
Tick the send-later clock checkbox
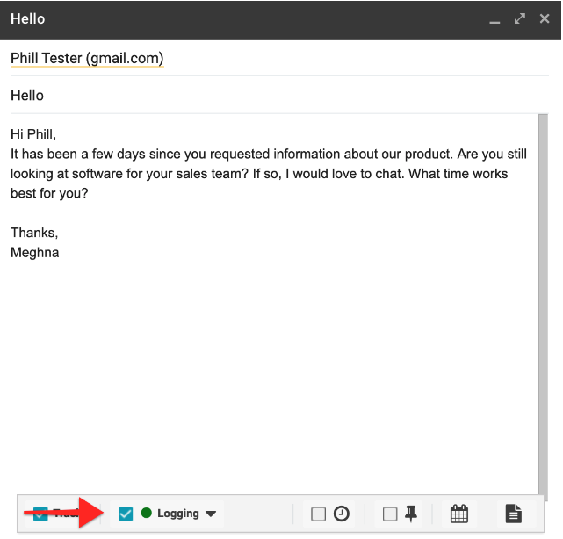318,514
